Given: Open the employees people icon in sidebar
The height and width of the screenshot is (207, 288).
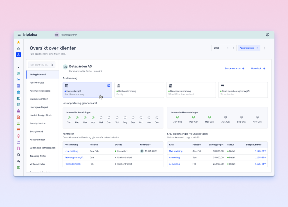Looking at the screenshot, I should (19, 123).
